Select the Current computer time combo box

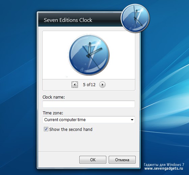coord(89,120)
